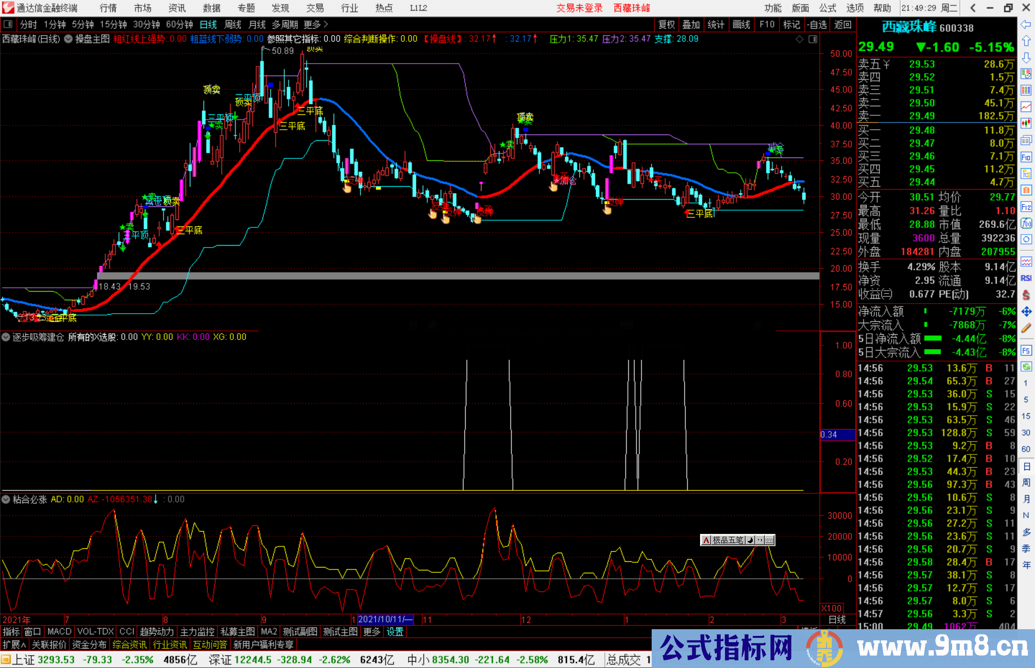Switch to the MACD indicator tab
The image size is (1035, 668).
[59, 632]
